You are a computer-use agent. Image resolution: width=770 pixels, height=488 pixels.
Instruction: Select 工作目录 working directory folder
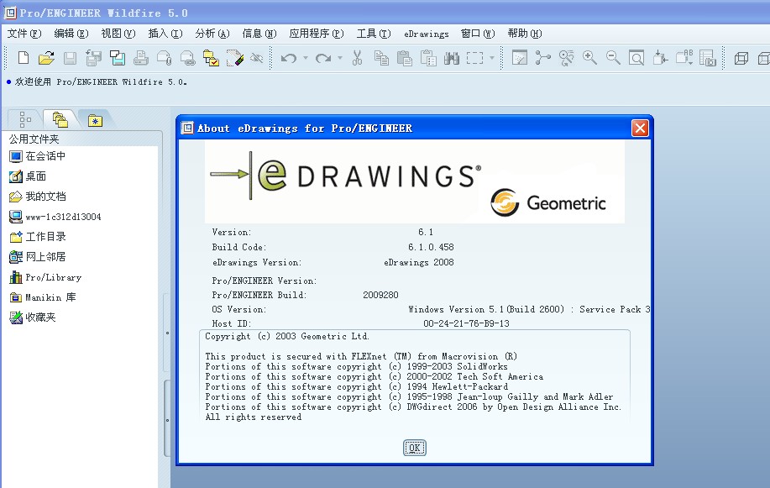(x=37, y=237)
